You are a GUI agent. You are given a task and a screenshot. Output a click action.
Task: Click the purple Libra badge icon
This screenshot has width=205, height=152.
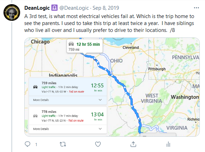click(54, 8)
